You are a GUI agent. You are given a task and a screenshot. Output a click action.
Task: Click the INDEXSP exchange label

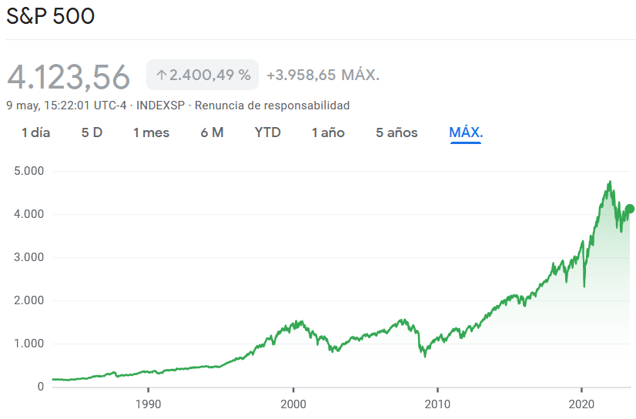(x=159, y=106)
